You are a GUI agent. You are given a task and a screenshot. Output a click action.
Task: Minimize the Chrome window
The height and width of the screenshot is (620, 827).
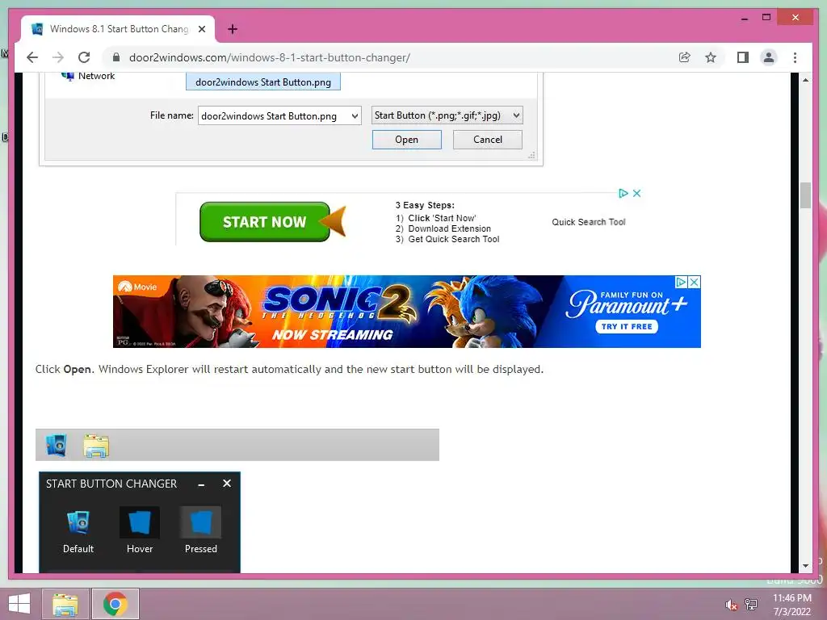tap(744, 18)
